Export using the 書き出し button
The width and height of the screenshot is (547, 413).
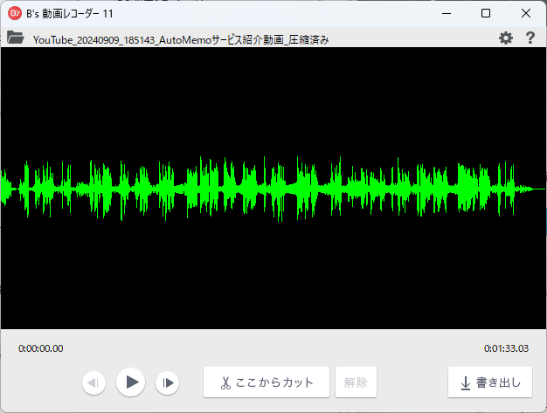click(489, 382)
